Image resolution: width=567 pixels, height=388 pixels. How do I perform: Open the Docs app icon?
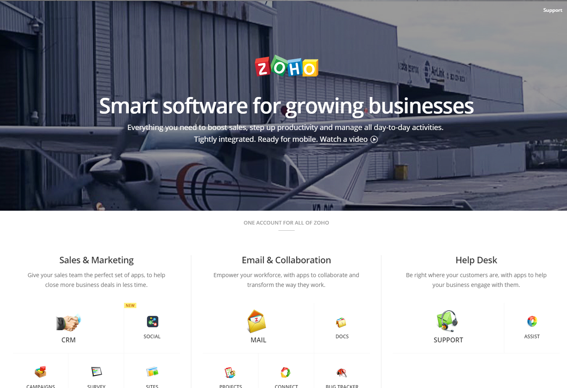point(341,322)
